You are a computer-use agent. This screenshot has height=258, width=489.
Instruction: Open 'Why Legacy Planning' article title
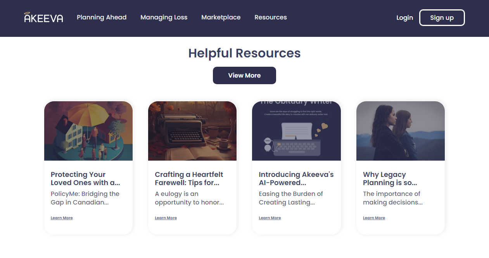(390, 178)
